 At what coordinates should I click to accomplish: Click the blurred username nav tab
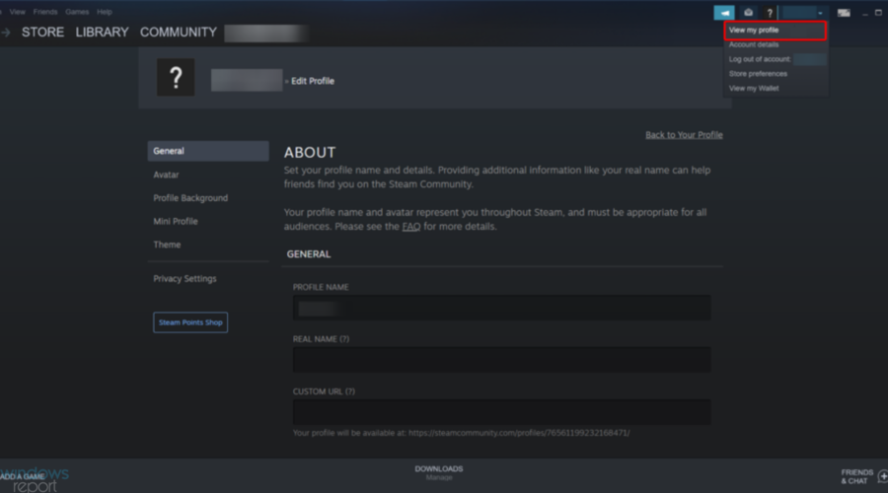265,33
